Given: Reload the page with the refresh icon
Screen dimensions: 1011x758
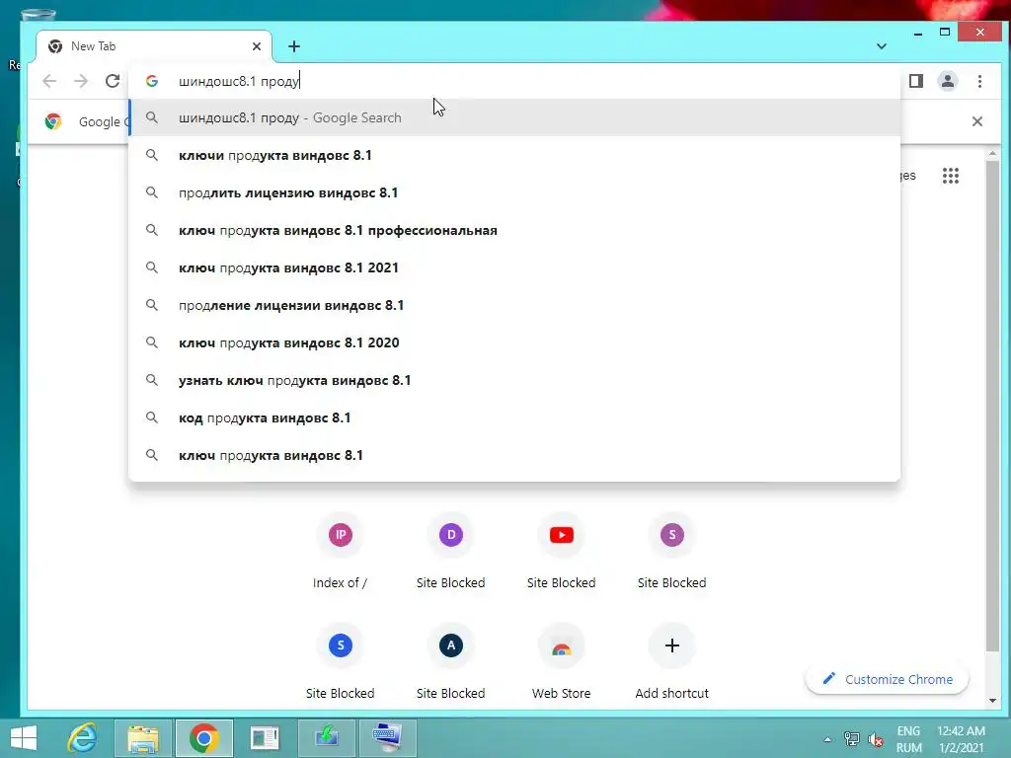Looking at the screenshot, I should point(113,81).
